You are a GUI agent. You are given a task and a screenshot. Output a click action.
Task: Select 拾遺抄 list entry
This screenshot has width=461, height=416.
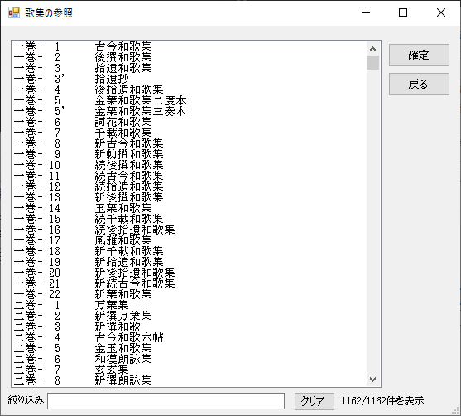pos(190,79)
